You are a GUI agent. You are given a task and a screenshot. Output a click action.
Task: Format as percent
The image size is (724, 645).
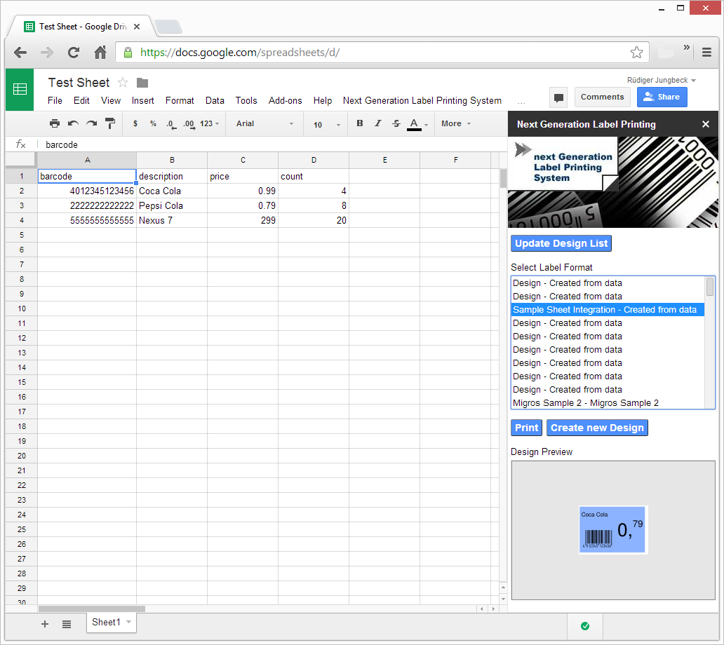pyautogui.click(x=153, y=123)
